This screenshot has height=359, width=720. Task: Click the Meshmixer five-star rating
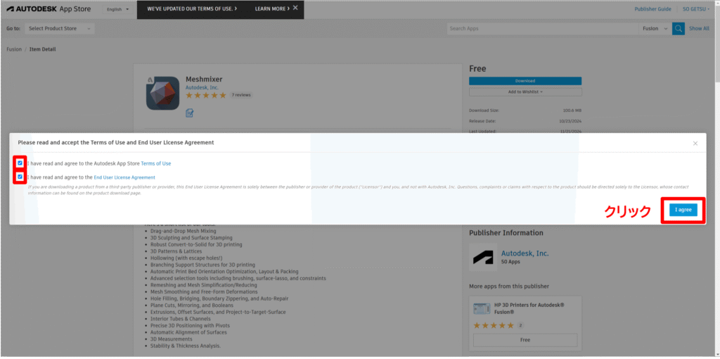[x=206, y=95]
